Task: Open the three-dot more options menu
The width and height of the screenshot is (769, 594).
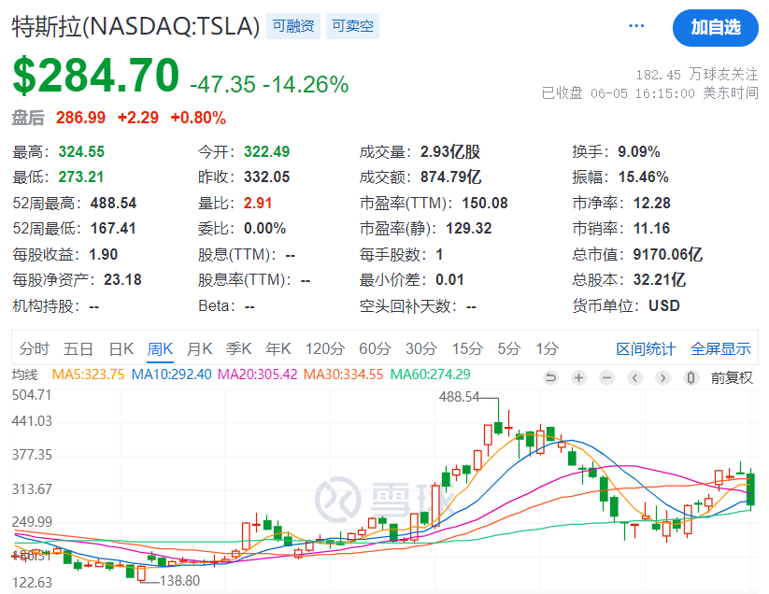Action: point(636,26)
